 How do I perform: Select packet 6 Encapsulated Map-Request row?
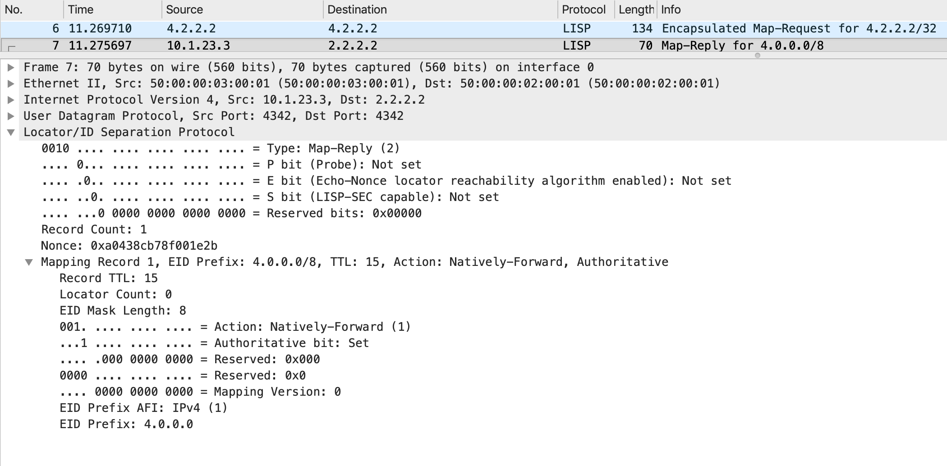click(473, 29)
